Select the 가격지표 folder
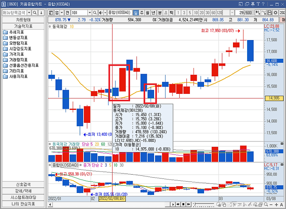 13,54
